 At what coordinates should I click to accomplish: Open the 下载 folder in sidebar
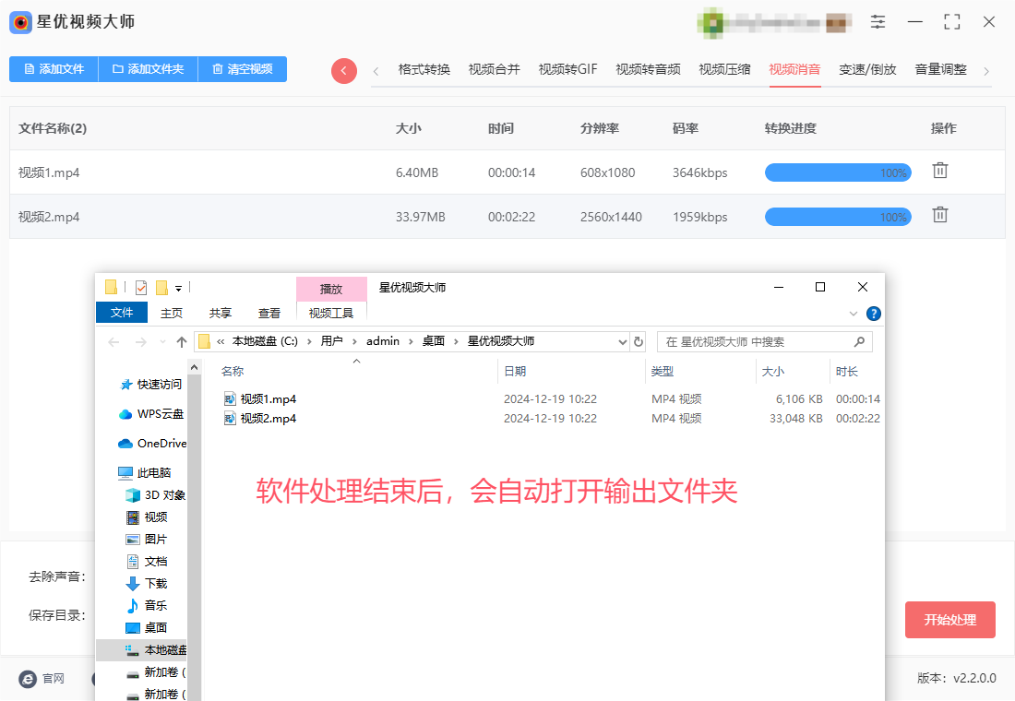point(147,583)
